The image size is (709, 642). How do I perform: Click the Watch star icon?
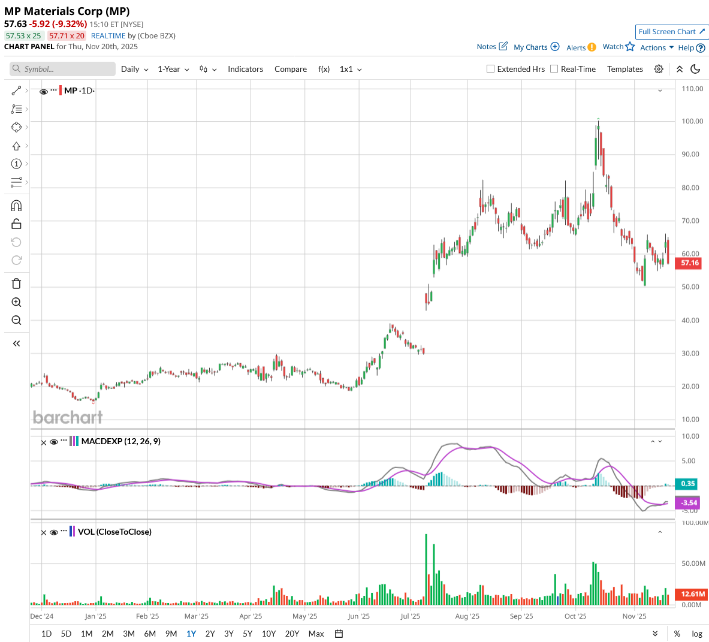pyautogui.click(x=630, y=46)
